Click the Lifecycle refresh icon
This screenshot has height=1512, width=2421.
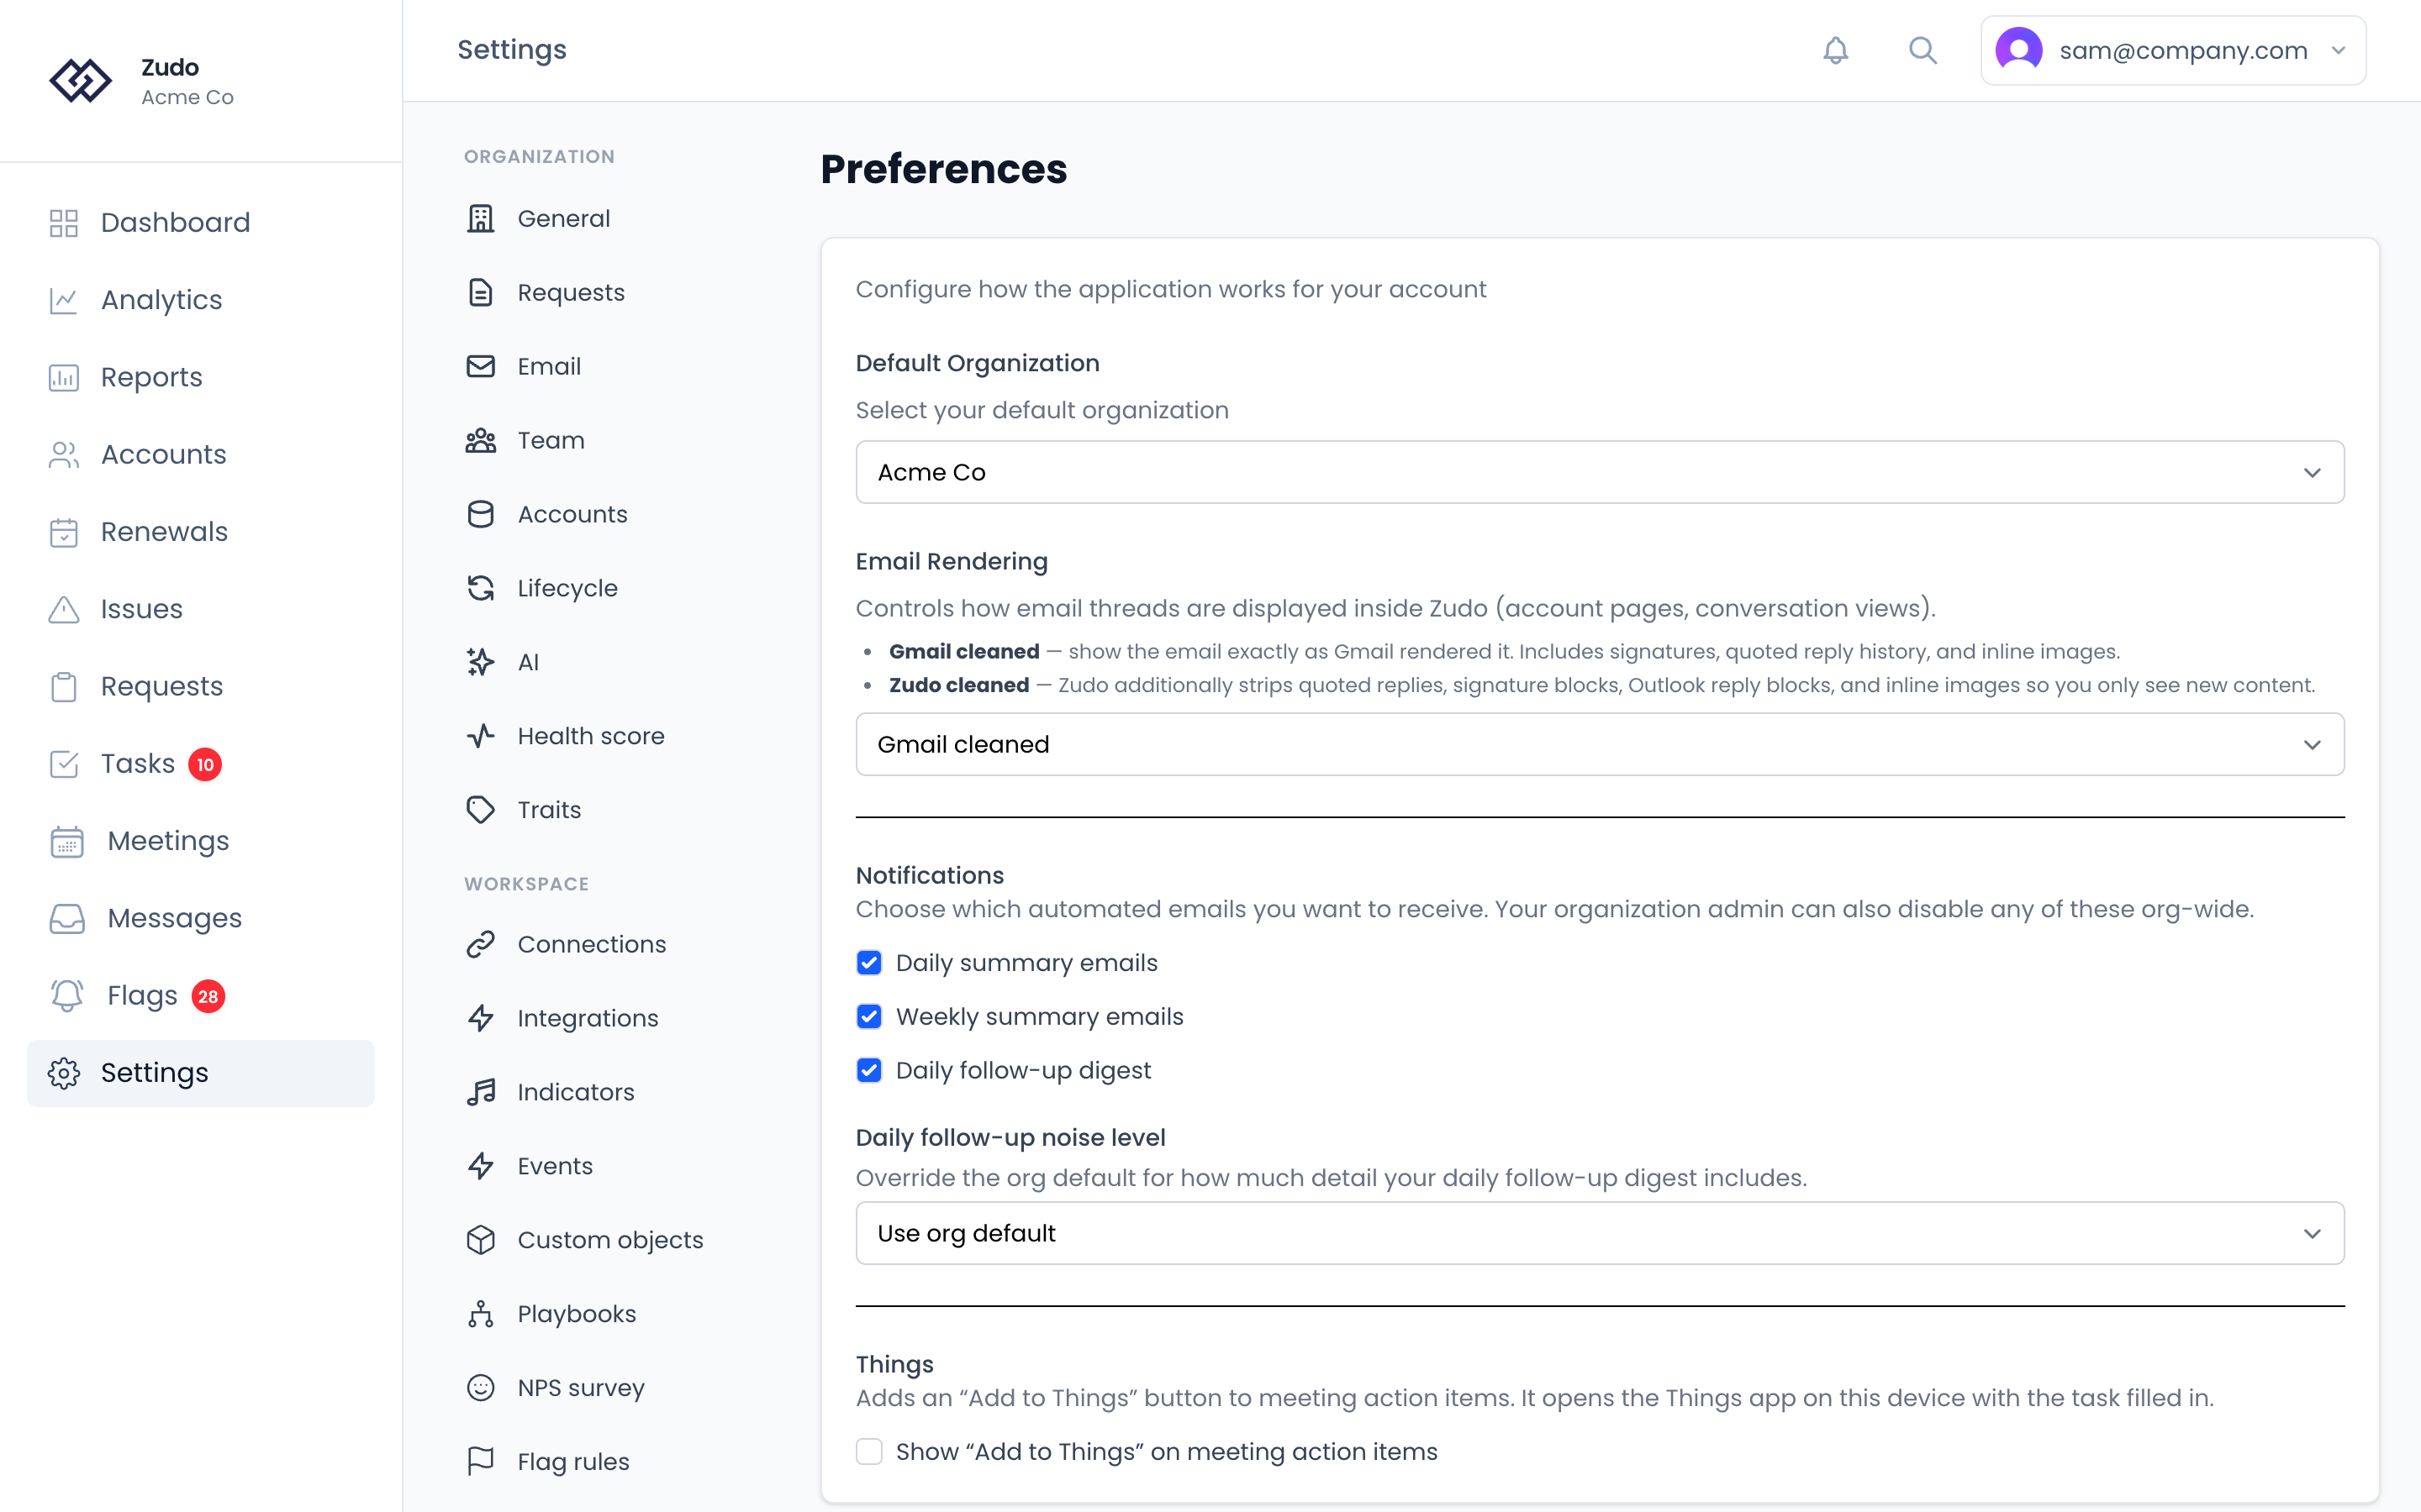point(480,588)
